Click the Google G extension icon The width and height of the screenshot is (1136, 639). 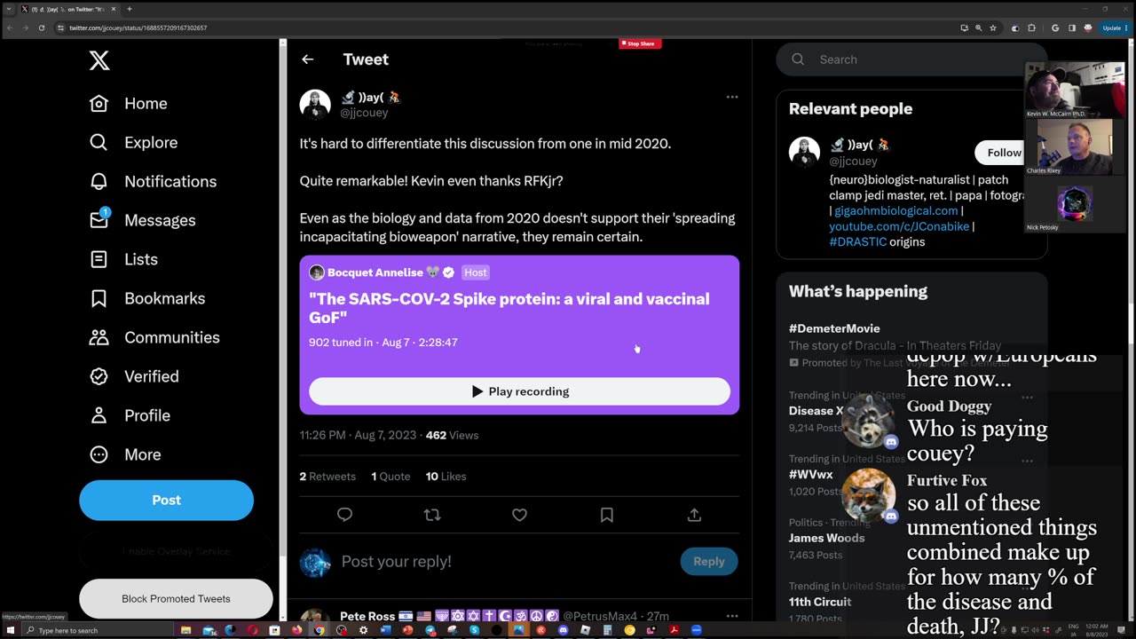tap(1054, 28)
